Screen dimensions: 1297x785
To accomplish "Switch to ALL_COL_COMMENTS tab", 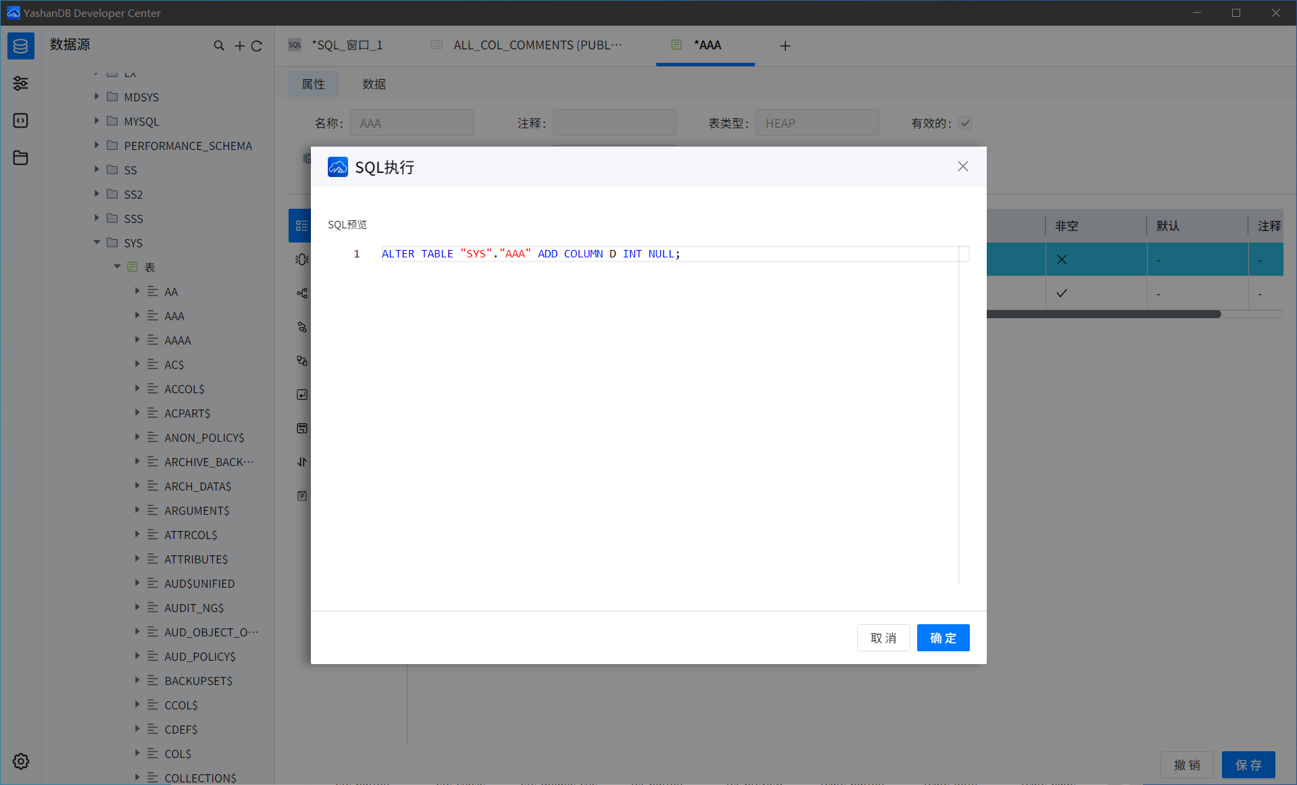I will pyautogui.click(x=537, y=45).
